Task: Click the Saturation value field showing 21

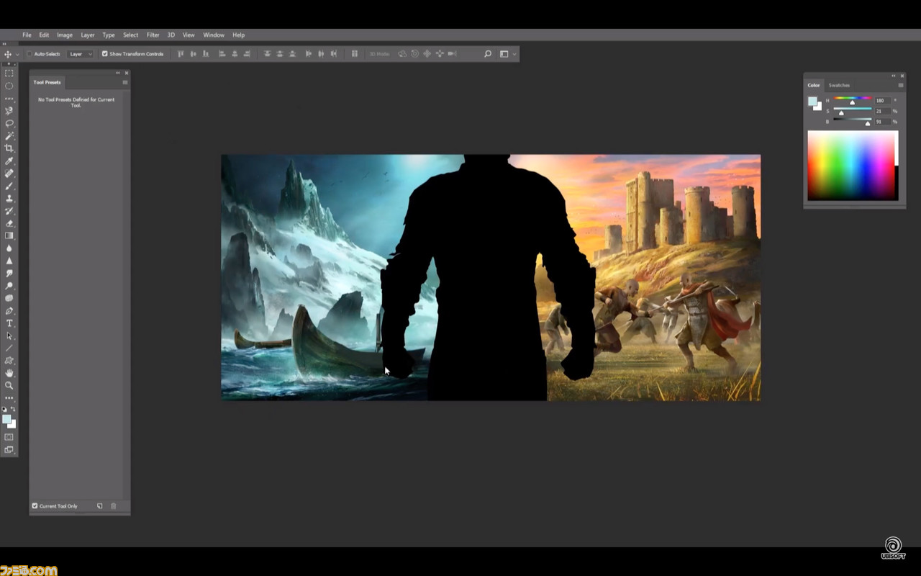Action: point(881,111)
